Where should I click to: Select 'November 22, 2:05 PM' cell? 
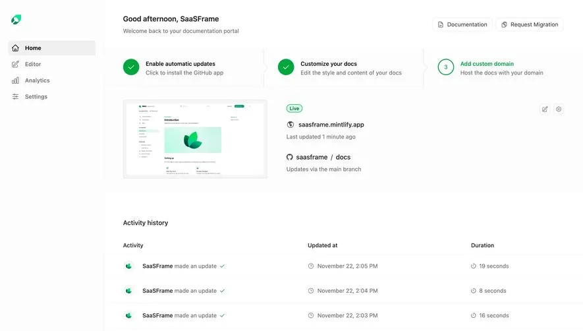(x=347, y=266)
